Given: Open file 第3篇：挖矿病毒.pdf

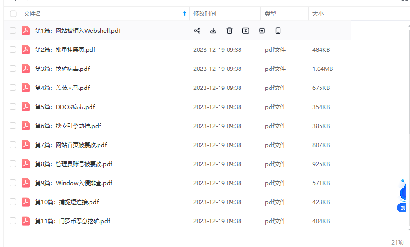Looking at the screenshot, I should [x=62, y=69].
